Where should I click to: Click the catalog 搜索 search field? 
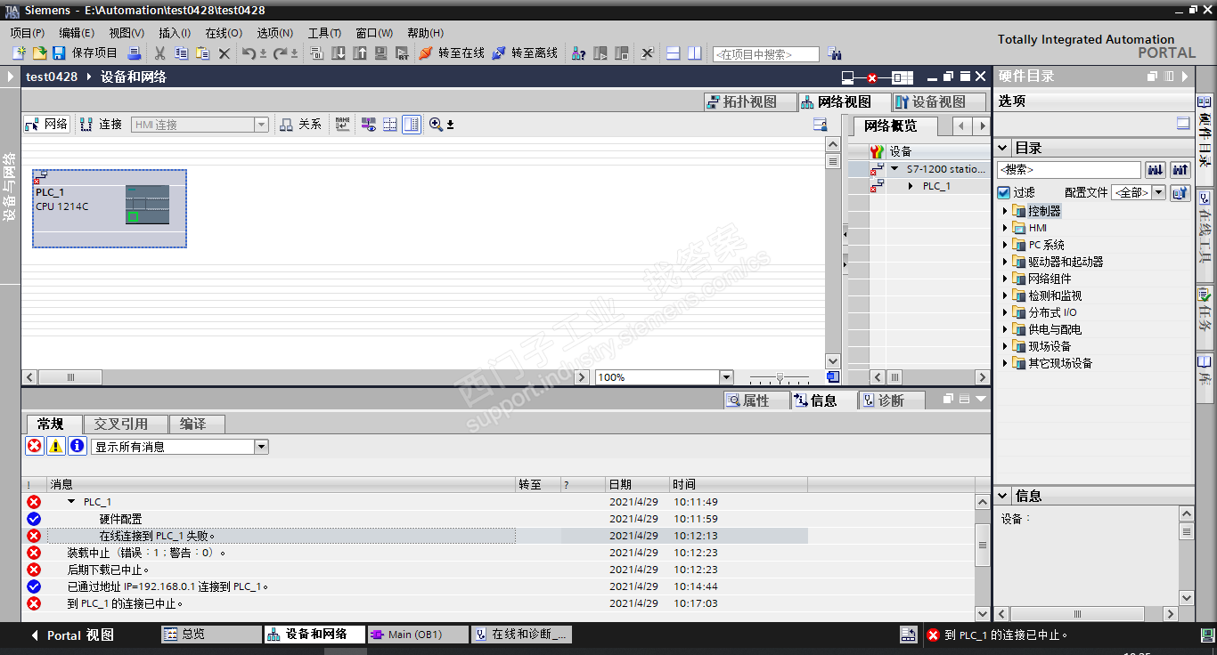click(x=1069, y=169)
